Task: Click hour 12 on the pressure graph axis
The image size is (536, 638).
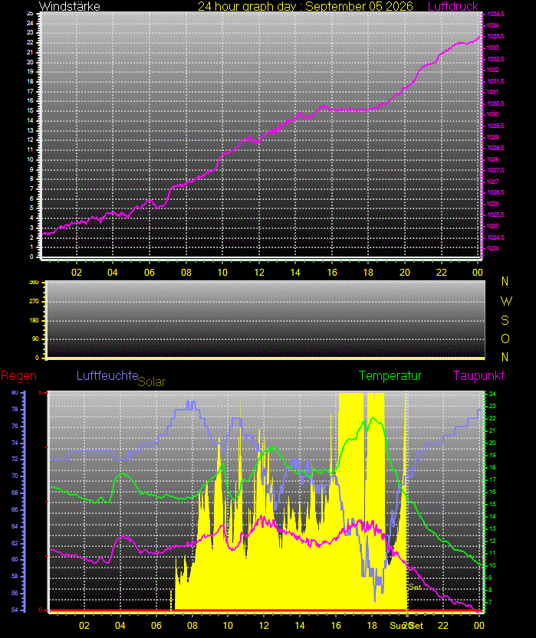Action: 259,272
